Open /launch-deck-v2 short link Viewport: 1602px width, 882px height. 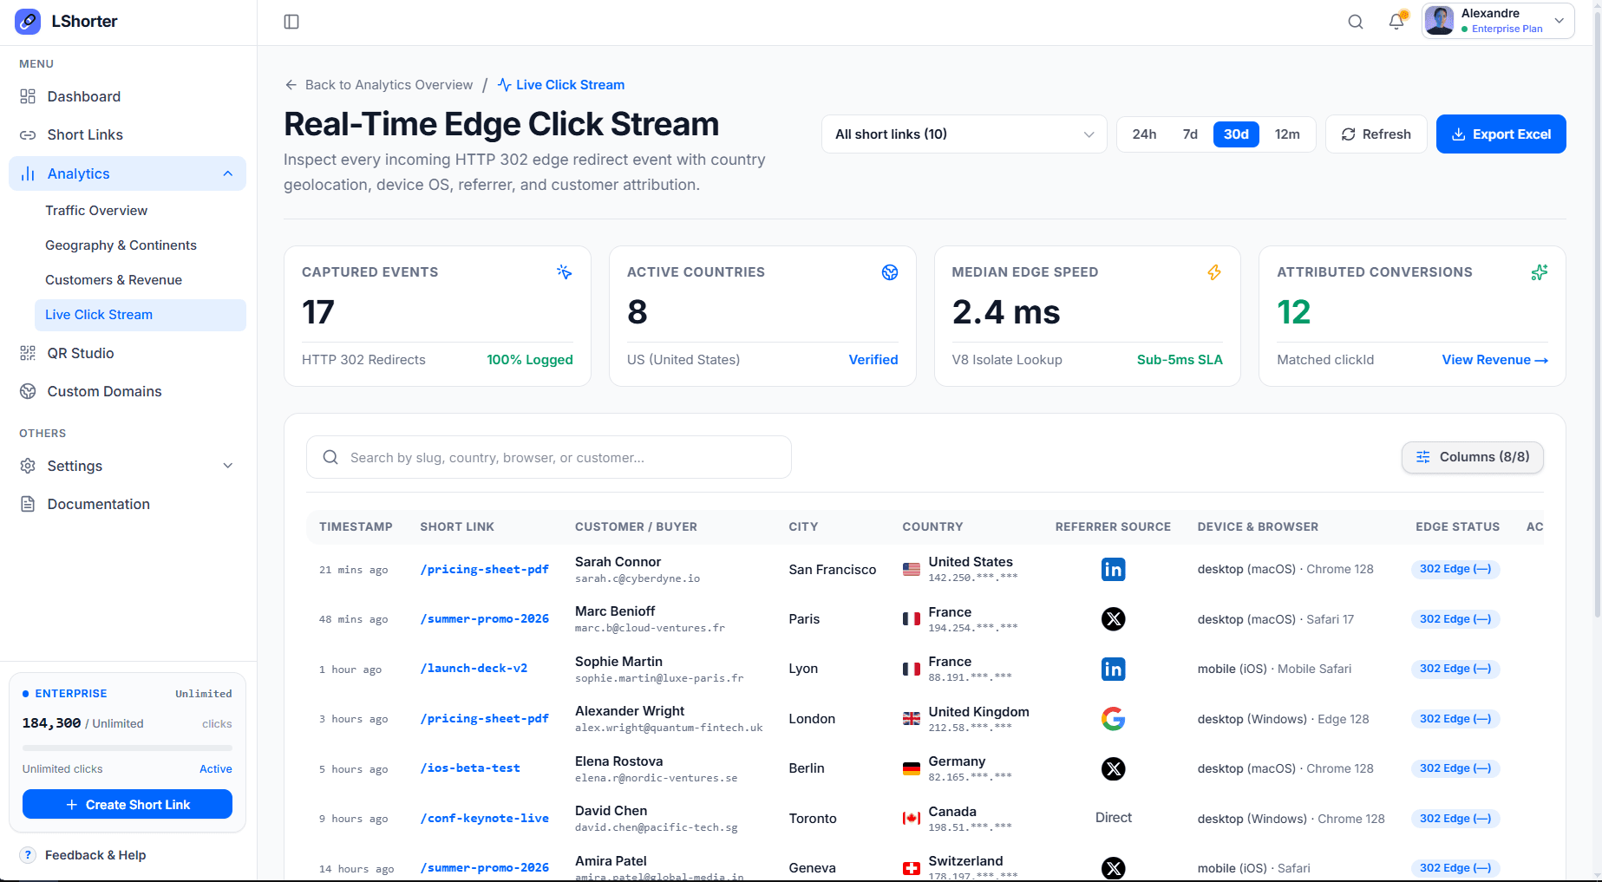tap(474, 669)
